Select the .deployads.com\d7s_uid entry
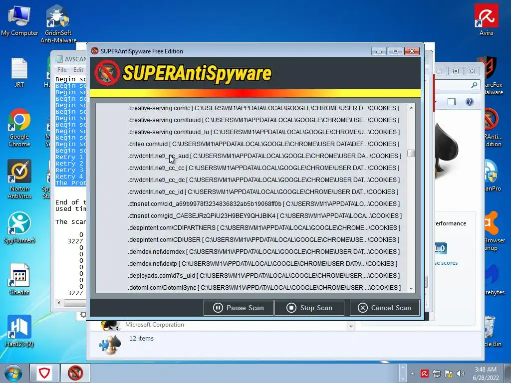 tap(263, 276)
